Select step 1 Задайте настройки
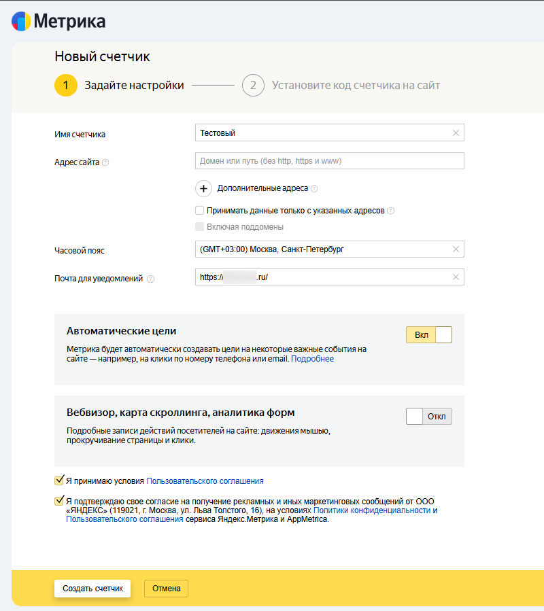The image size is (544, 611). click(x=119, y=86)
